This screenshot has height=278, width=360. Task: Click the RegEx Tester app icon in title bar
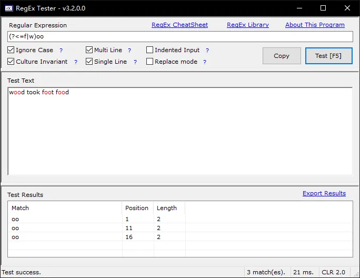pos(9,8)
